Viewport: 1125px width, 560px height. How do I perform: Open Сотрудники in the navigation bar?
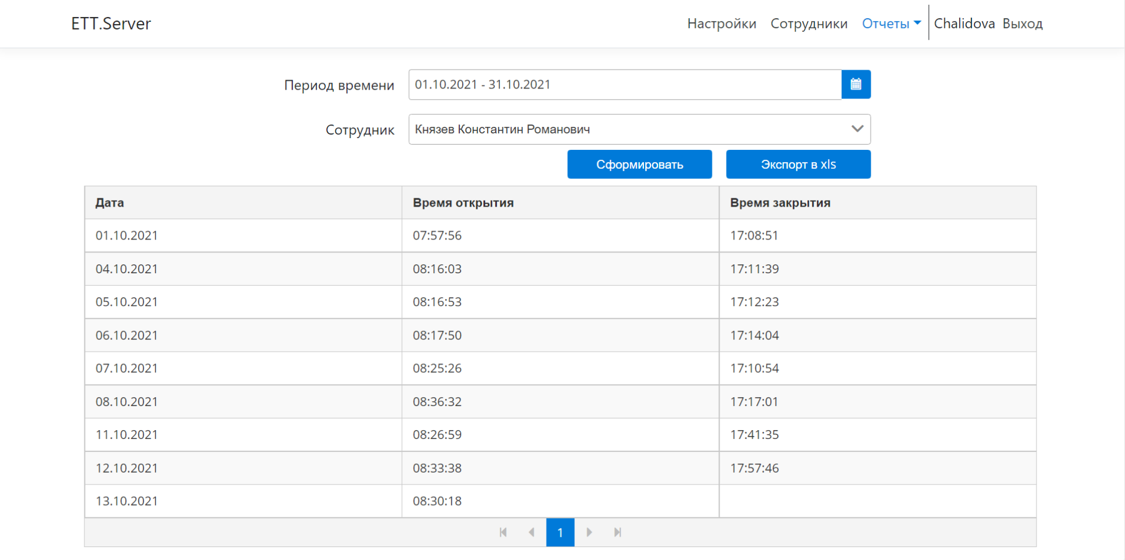809,24
